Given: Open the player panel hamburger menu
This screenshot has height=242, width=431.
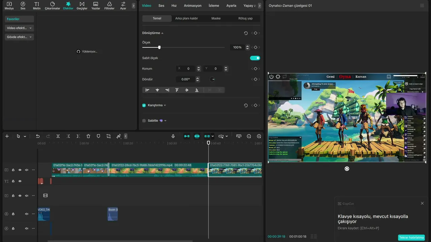Looking at the screenshot, I should point(422,6).
